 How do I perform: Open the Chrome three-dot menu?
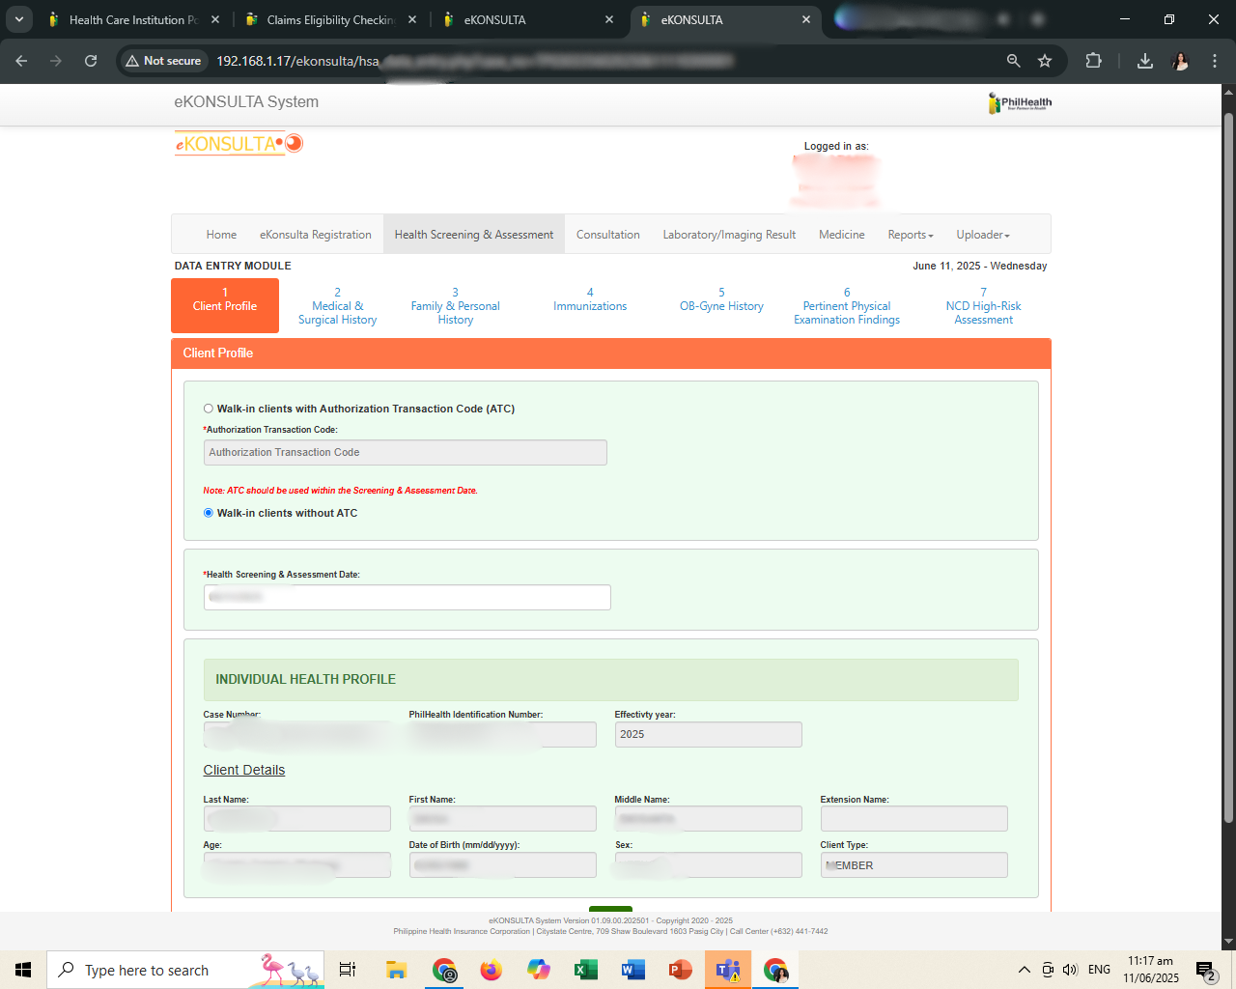[1215, 61]
